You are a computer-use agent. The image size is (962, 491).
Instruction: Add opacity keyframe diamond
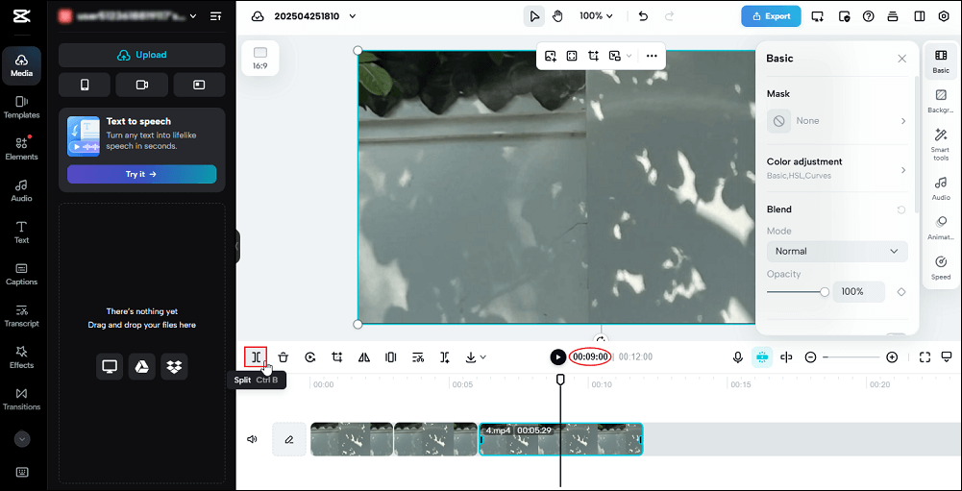click(901, 292)
